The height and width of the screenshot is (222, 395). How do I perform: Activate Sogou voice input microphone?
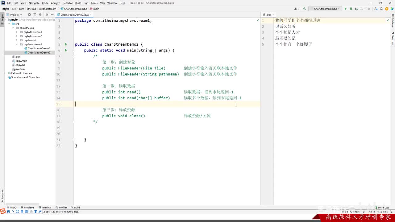coord(22,212)
